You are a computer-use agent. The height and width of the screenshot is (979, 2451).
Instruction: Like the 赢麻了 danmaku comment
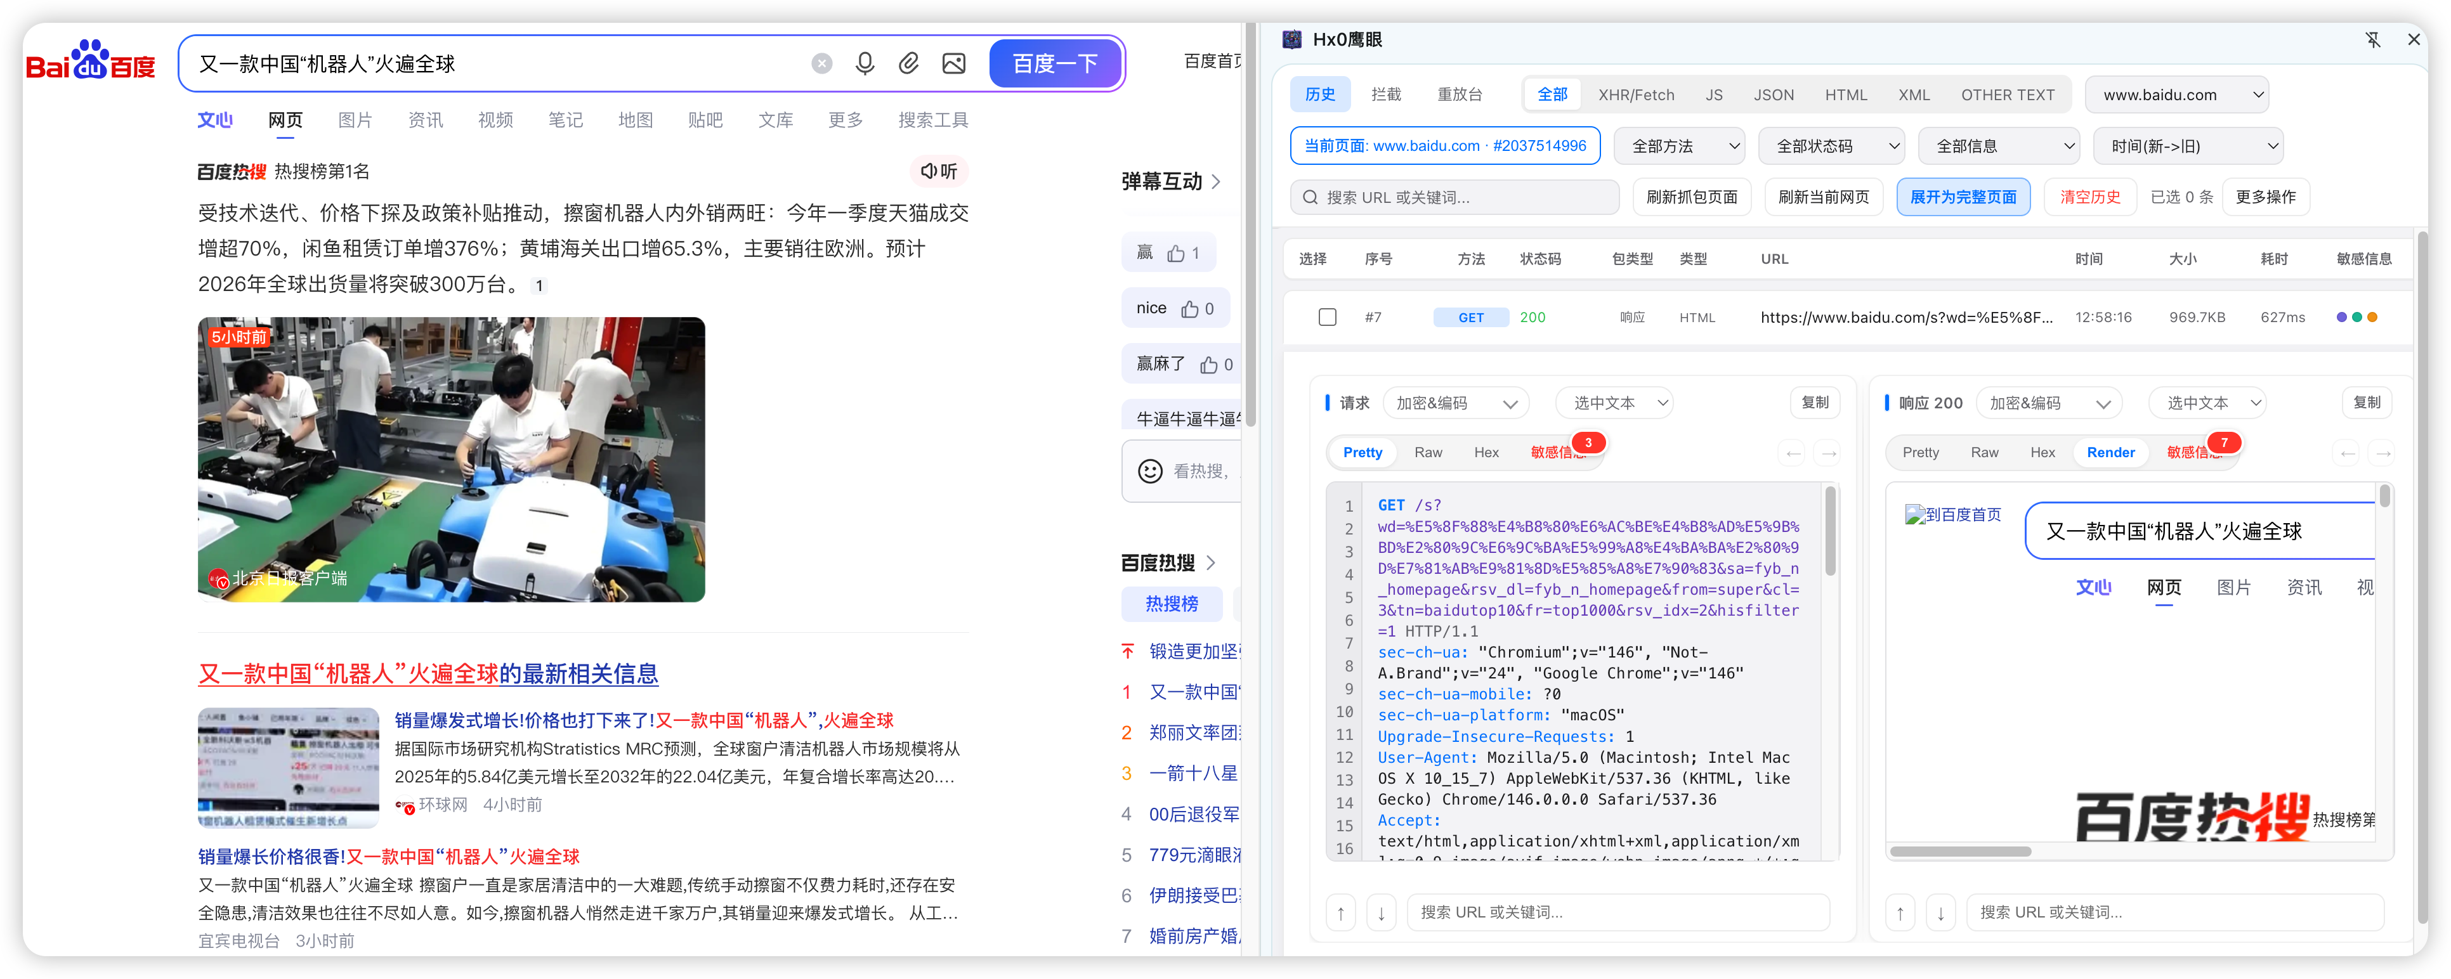pos(1208,365)
